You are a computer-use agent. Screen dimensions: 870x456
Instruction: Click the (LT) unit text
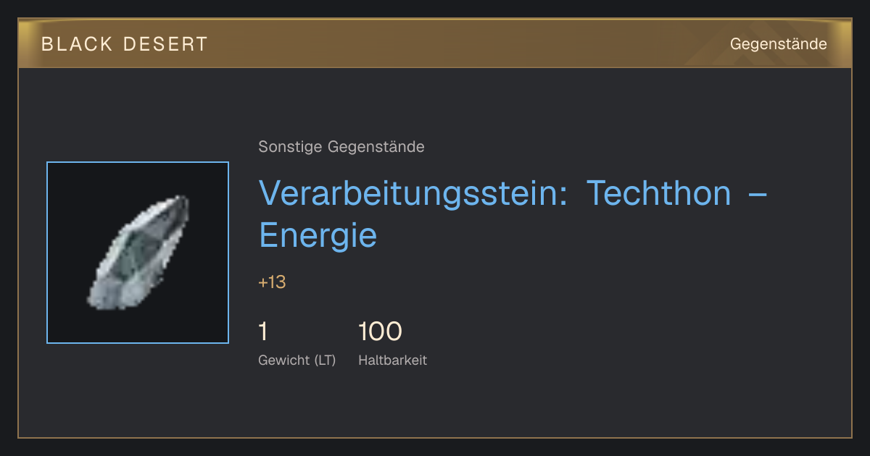(325, 360)
